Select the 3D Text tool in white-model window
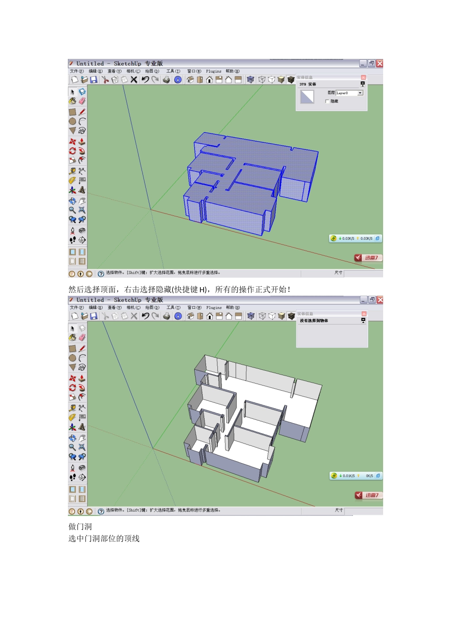The height and width of the screenshot is (639, 451). (82, 427)
